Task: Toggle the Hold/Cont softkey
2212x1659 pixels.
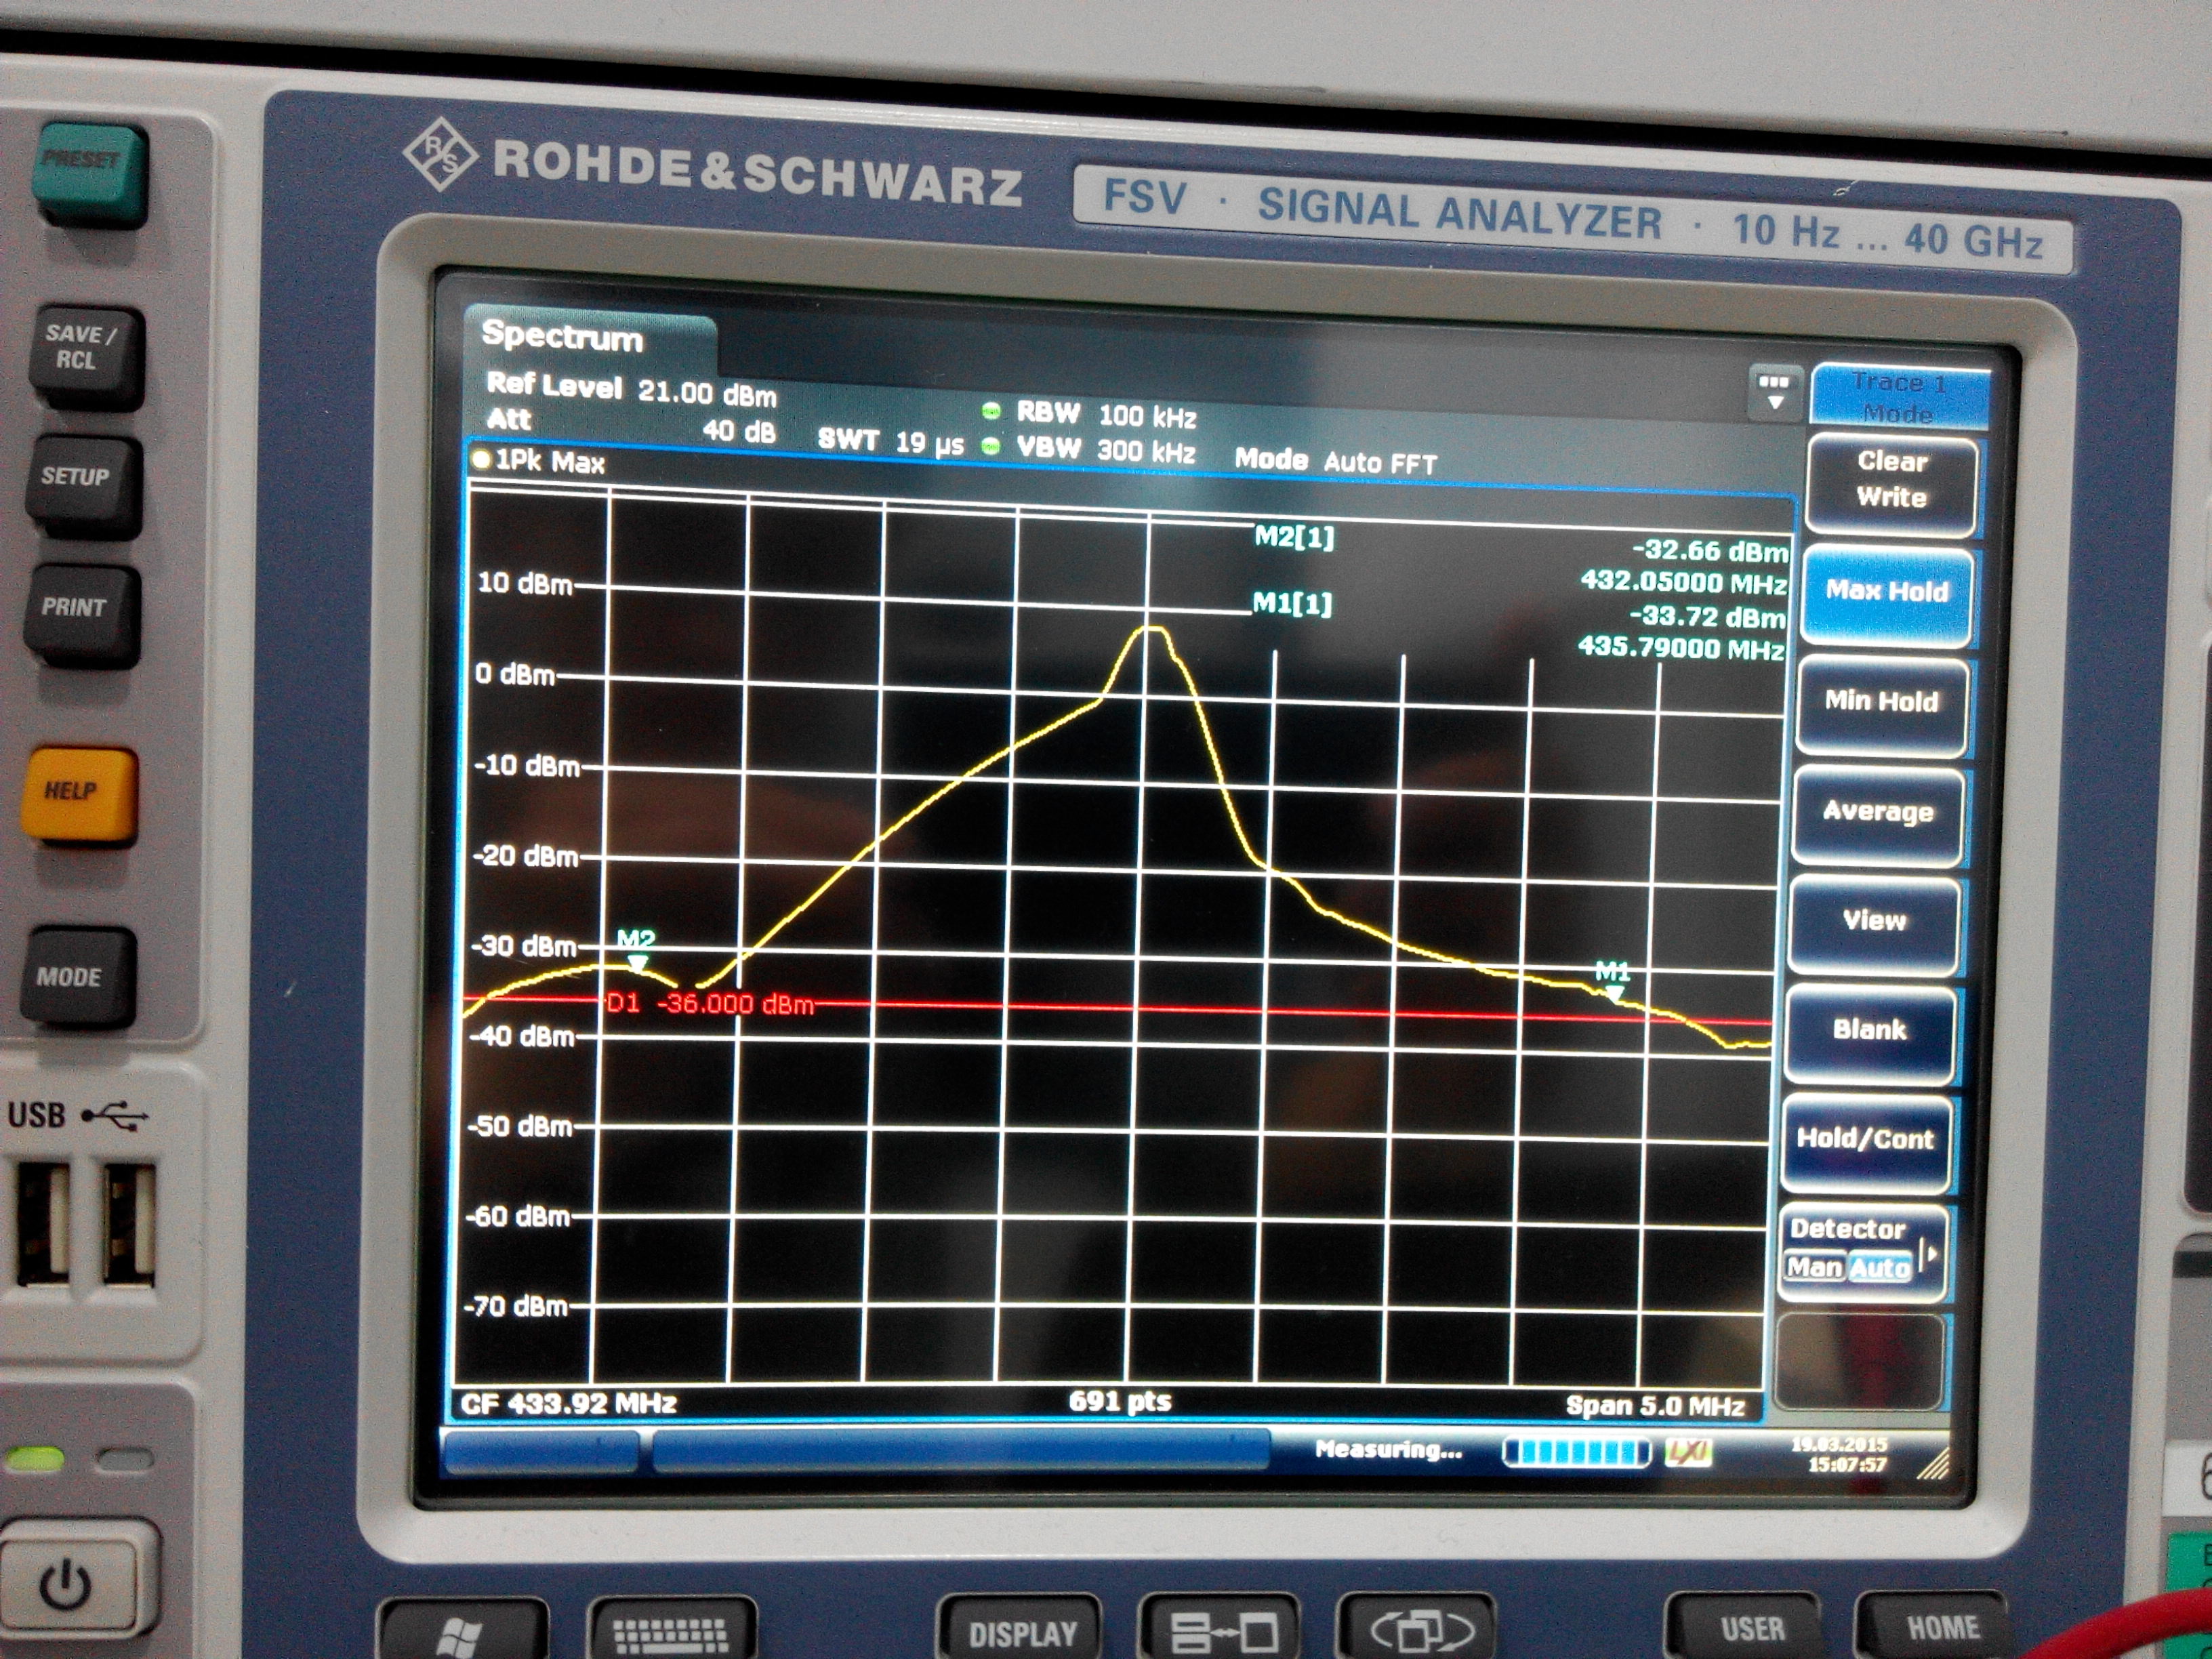Action: (x=1866, y=1139)
